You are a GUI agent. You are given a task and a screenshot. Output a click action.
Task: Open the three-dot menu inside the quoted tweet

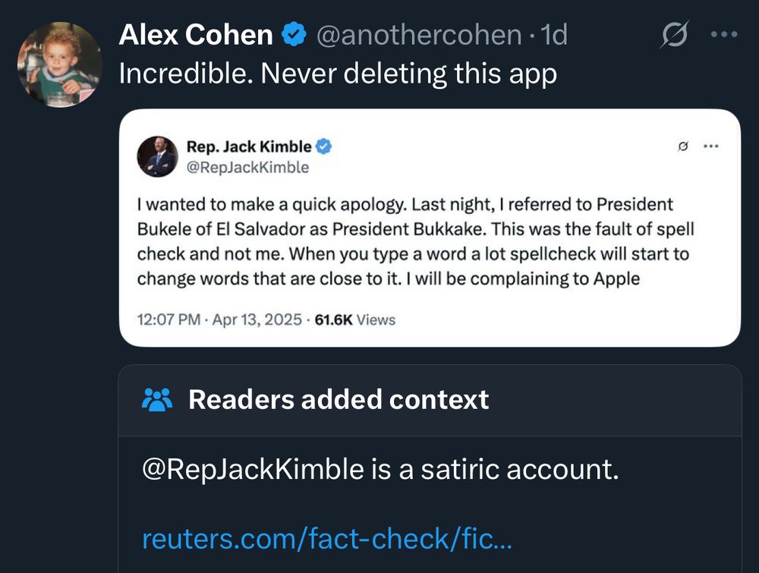point(711,146)
